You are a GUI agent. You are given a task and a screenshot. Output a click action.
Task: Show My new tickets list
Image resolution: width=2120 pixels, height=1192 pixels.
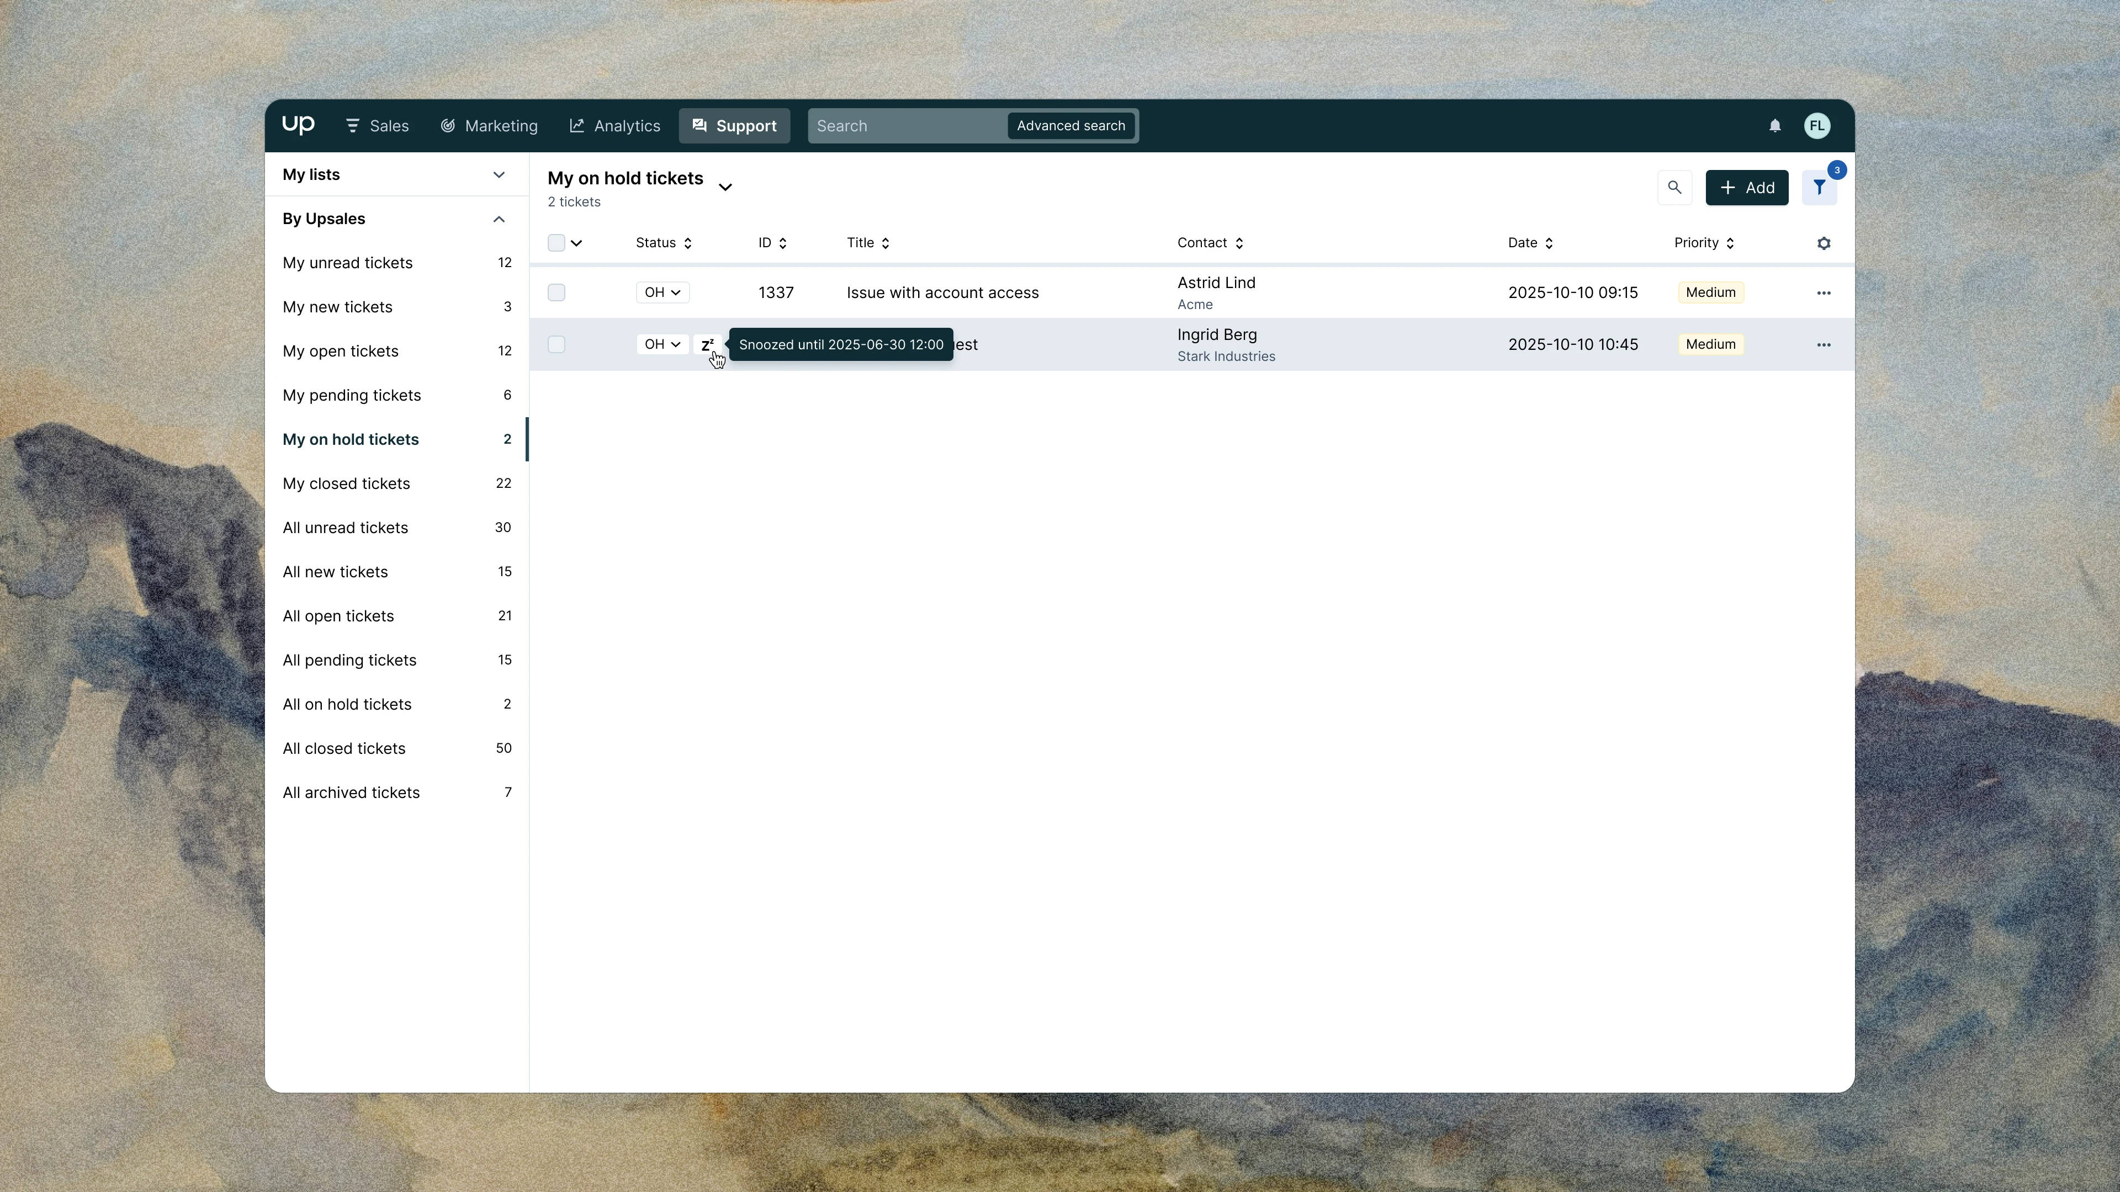(x=397, y=307)
